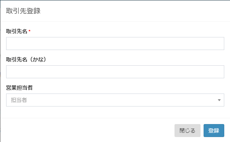The height and width of the screenshot is (142, 230).
Task: Click the dialog header area beside 取引先登録
Action: click(x=132, y=11)
